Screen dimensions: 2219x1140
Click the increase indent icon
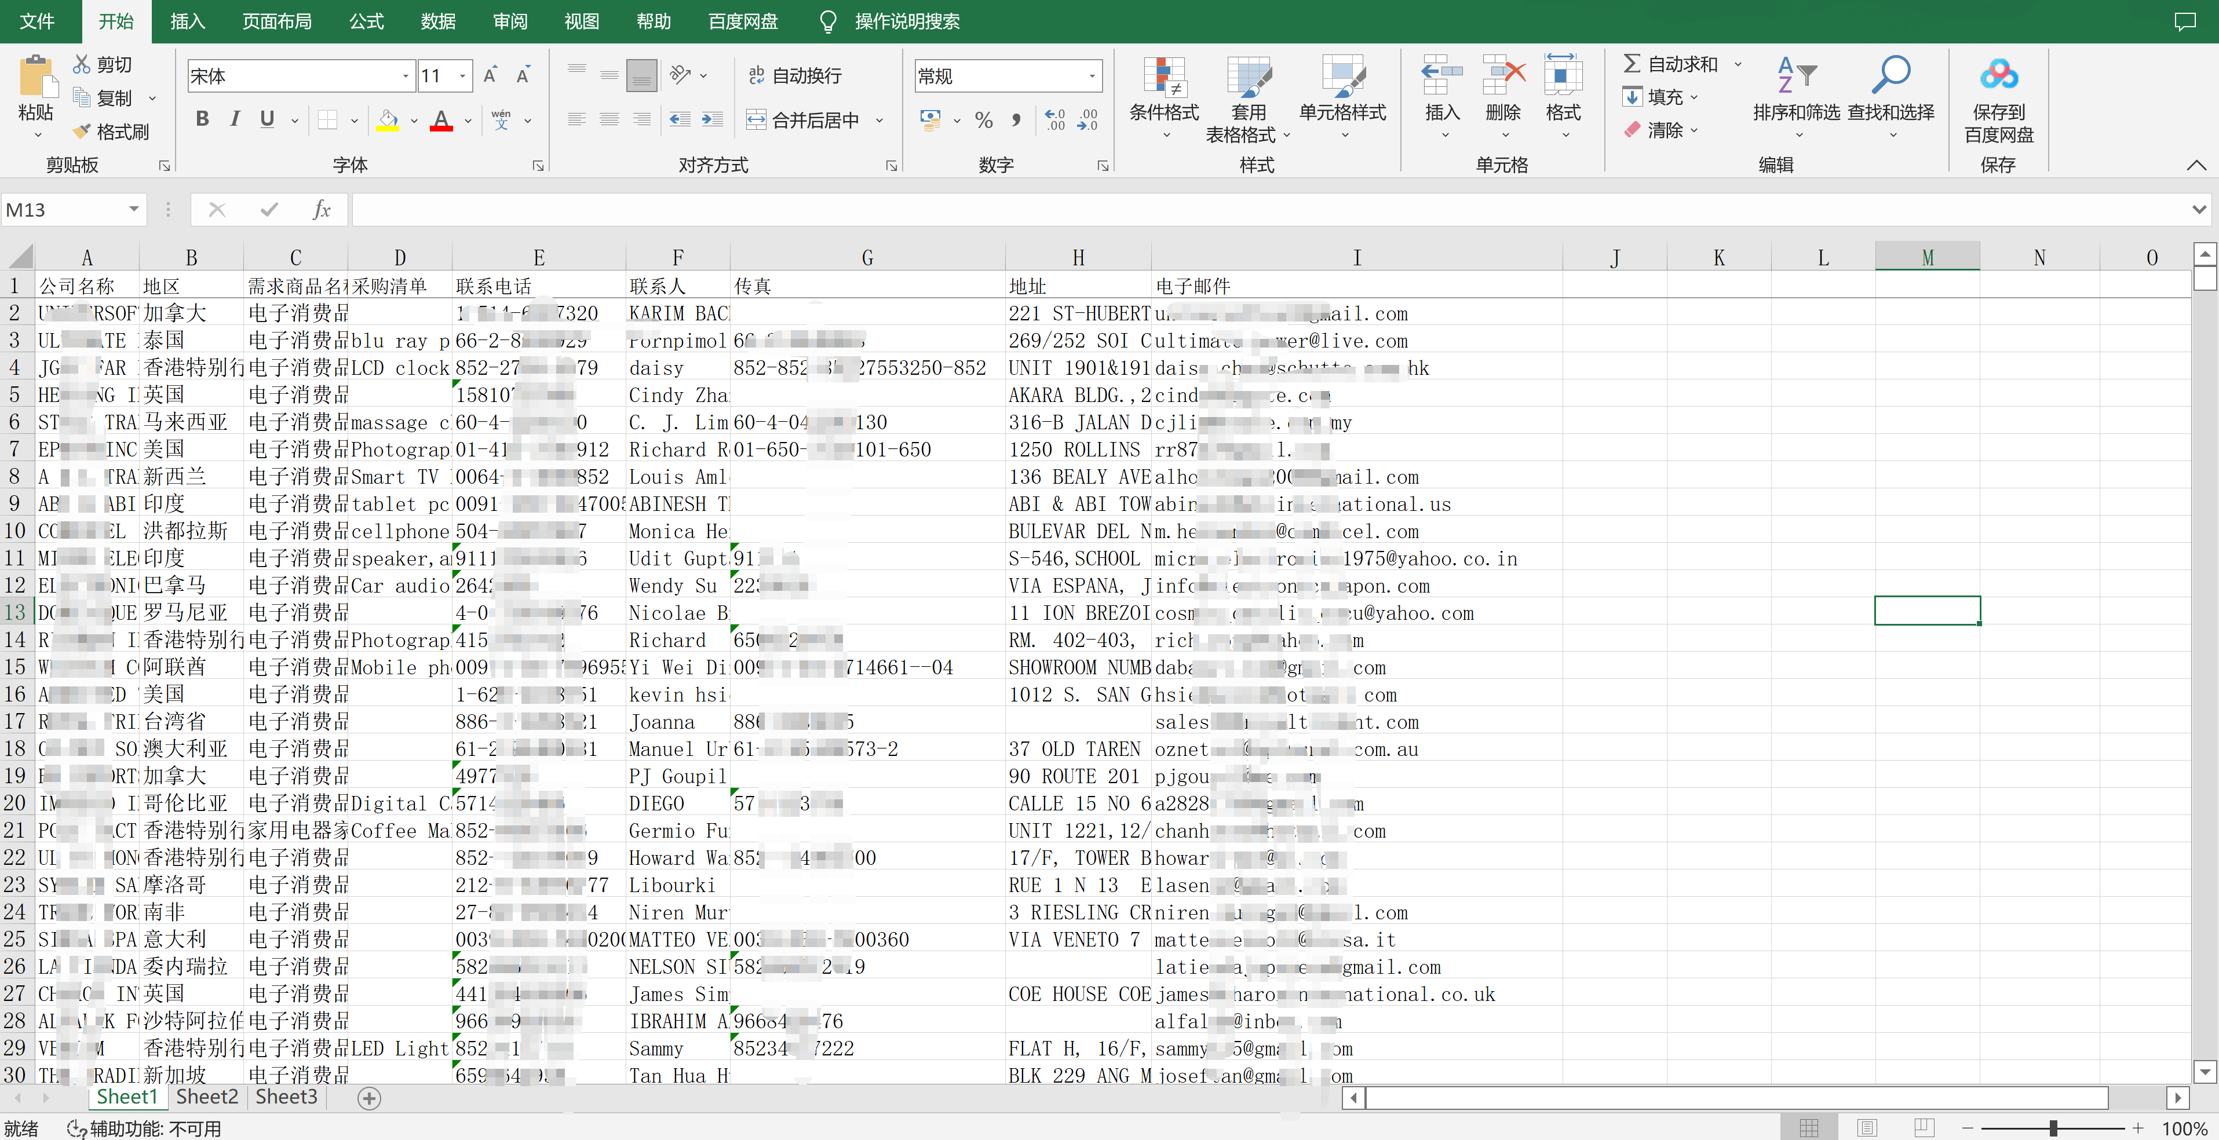click(713, 120)
